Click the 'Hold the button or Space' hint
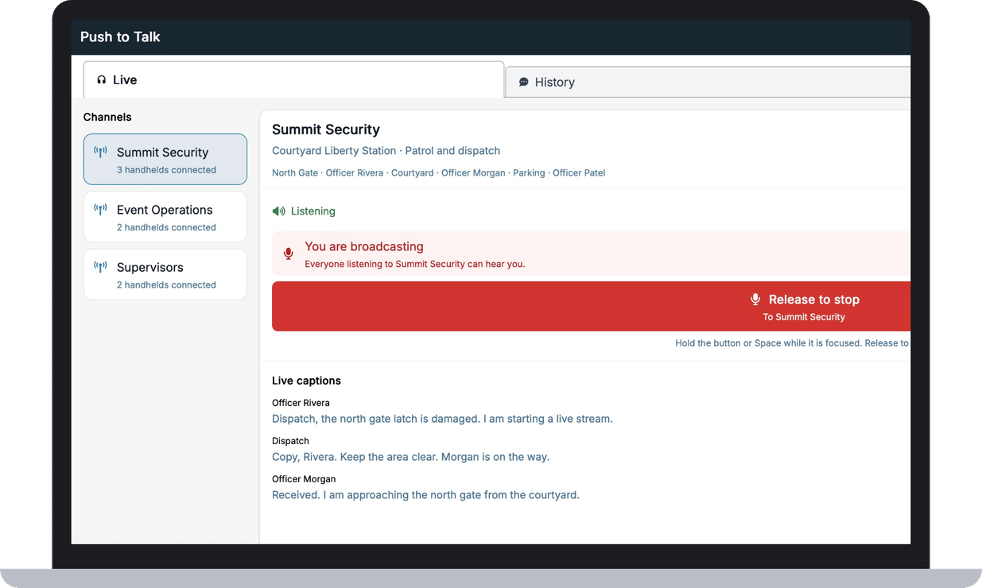 [792, 343]
